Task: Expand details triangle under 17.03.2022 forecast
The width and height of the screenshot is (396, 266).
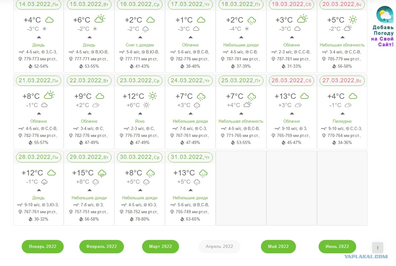Action: coord(191,37)
